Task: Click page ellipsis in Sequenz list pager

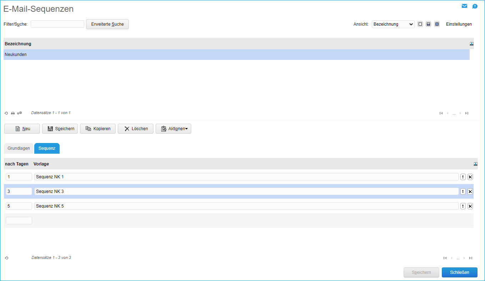Action: (458, 258)
